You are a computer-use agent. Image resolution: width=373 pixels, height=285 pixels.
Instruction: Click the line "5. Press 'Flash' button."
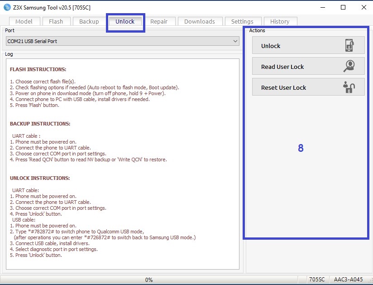pyautogui.click(x=34, y=105)
